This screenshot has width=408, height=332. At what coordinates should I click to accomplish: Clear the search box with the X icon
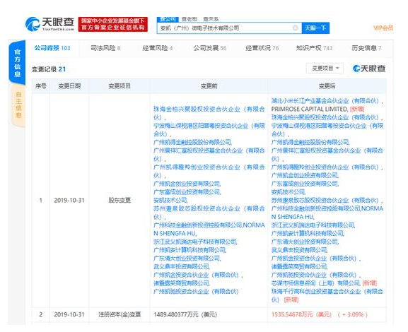point(295,28)
